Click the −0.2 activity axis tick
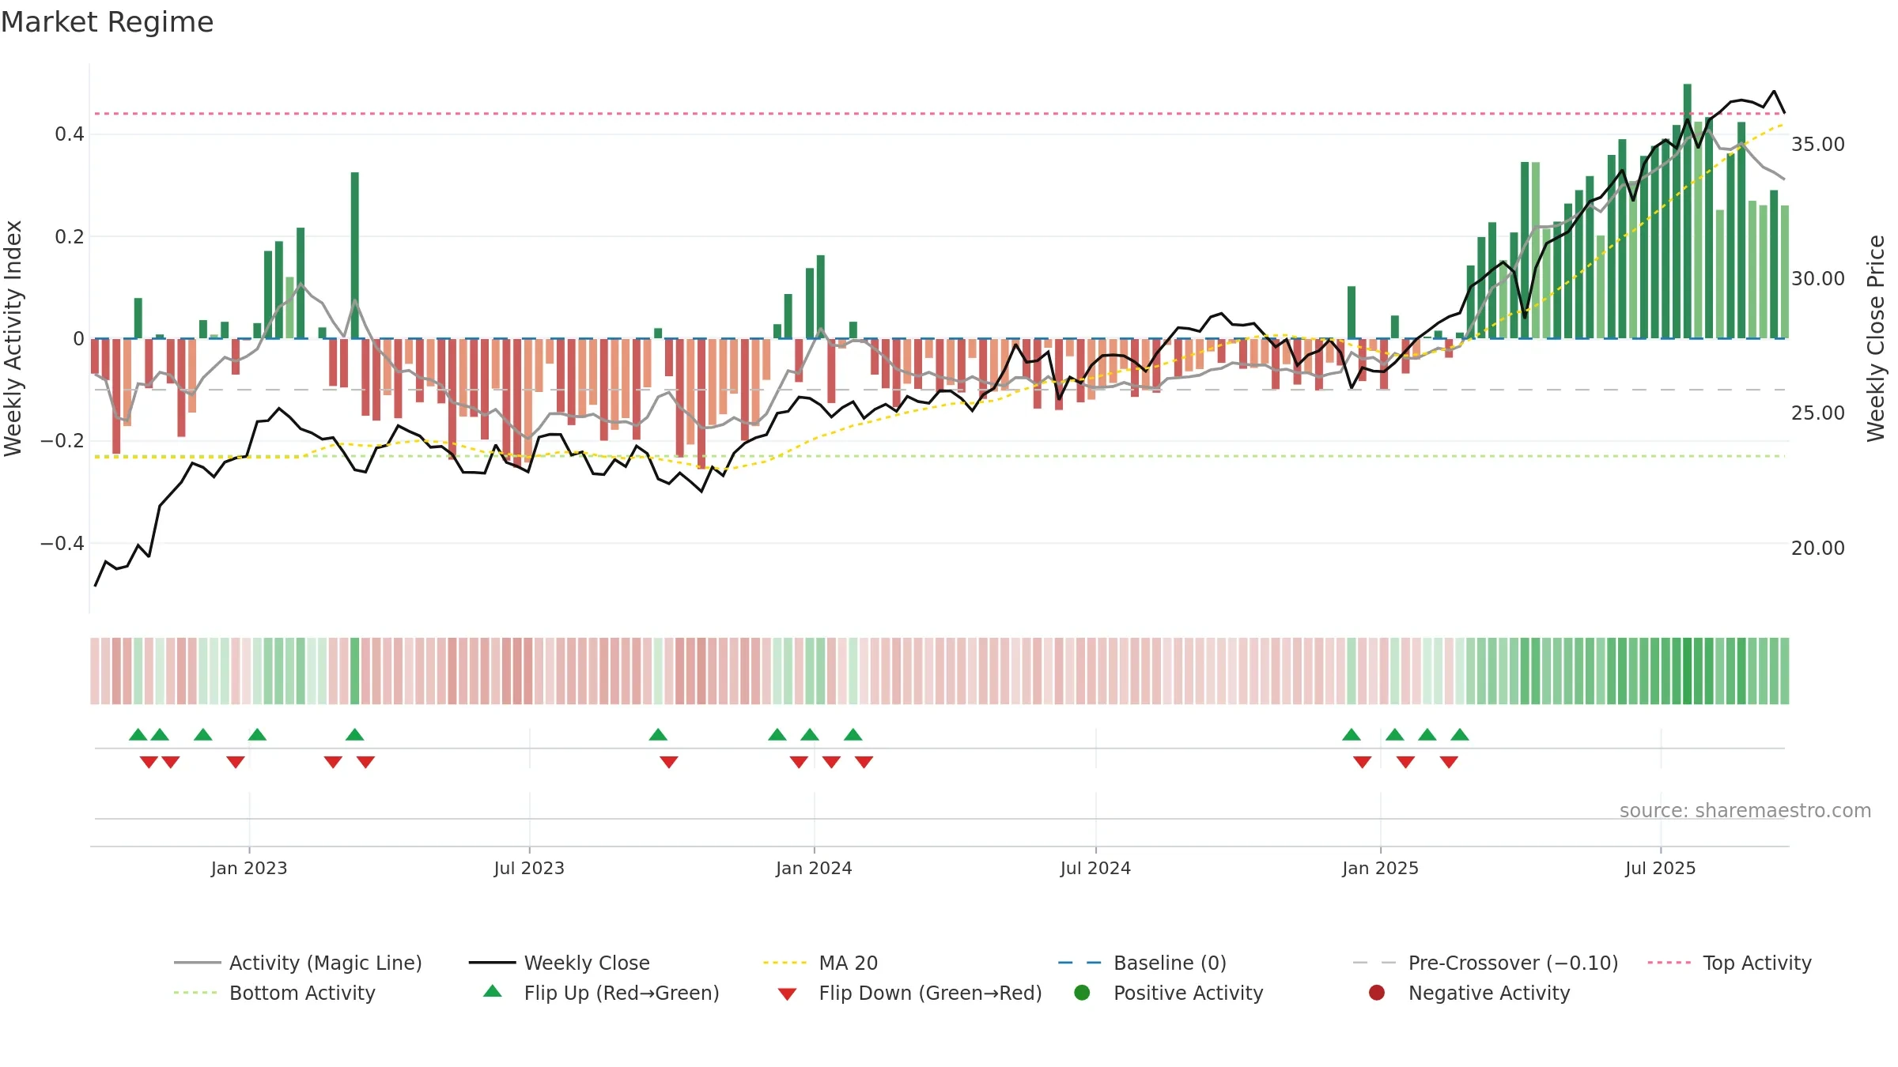The width and height of the screenshot is (1898, 1067). 62,440
